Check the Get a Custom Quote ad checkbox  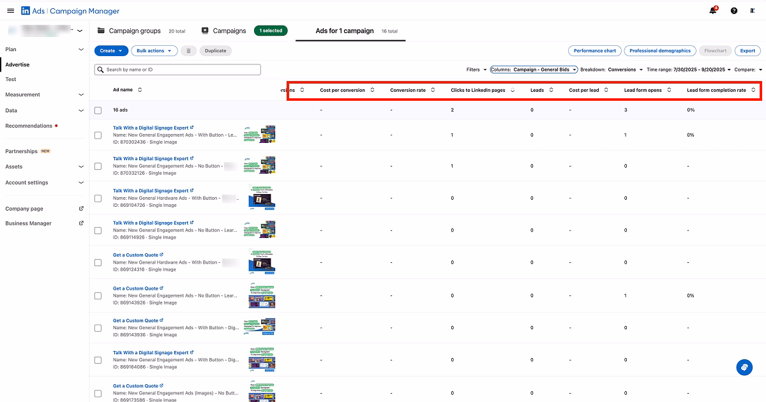tap(98, 262)
